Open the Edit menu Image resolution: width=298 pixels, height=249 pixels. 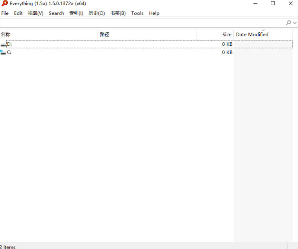coord(18,13)
